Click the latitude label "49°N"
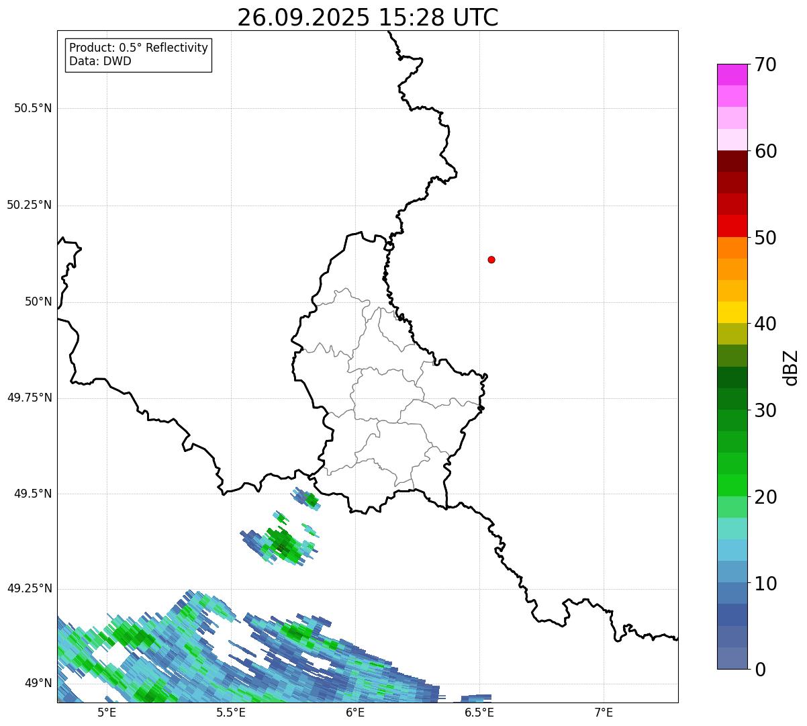 point(38,684)
